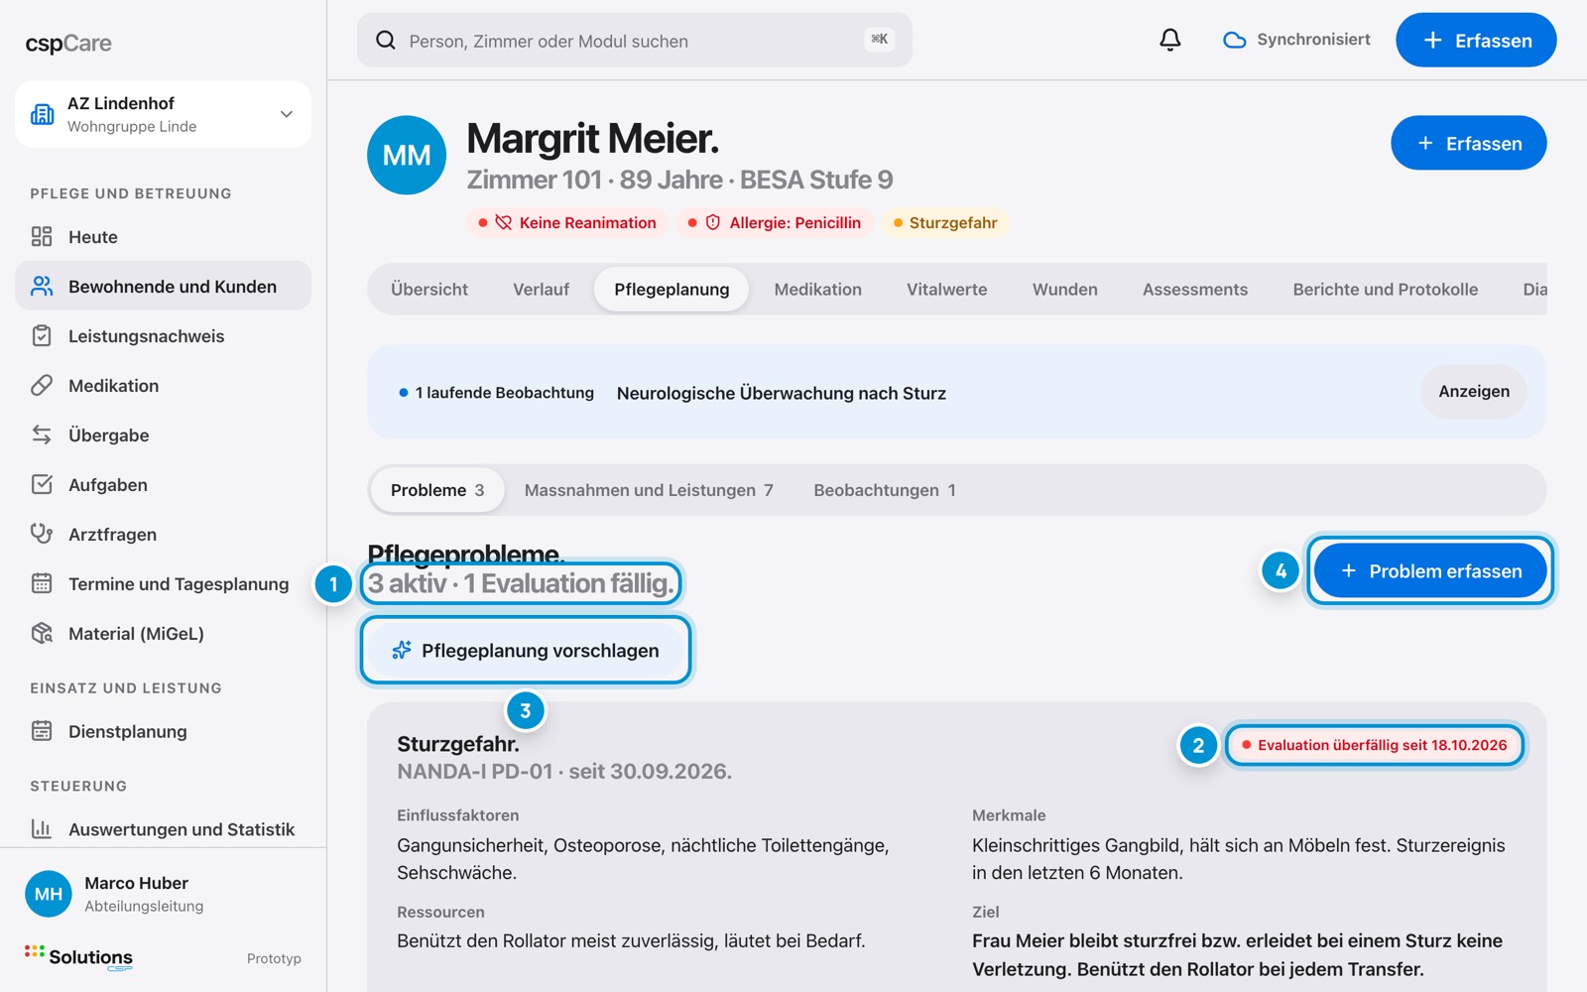Click the Allergie: Penicillin badge
Viewport: 1587px width, 992px height.
tap(775, 222)
